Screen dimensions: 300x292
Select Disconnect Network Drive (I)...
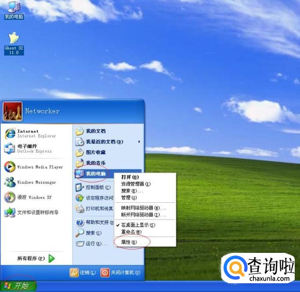[x=145, y=215]
